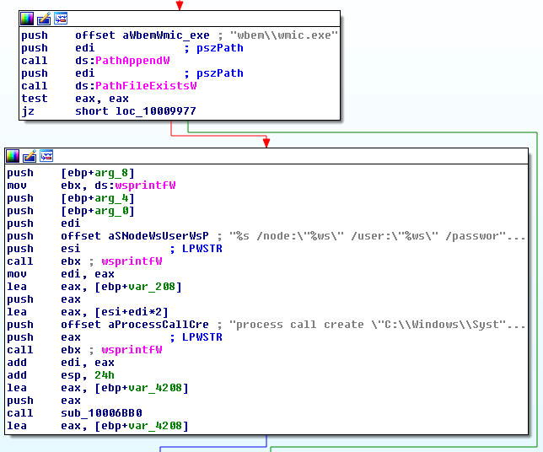Select the aSNodeWsUserWsP offset name
Screen dimensions: 543x452
(x=159, y=236)
